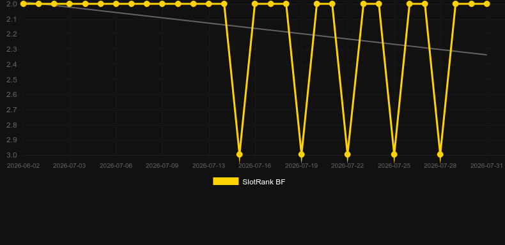
Task: Click the x-axis label 2026-07-03
Action: click(70, 166)
